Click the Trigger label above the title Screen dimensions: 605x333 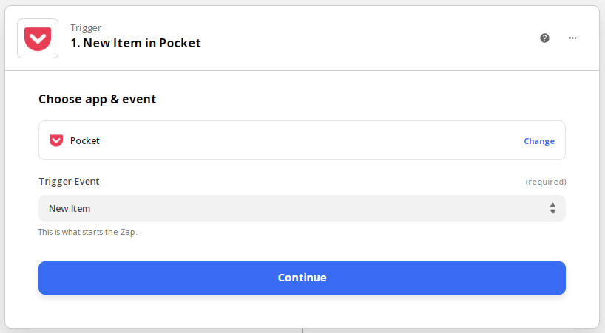[x=86, y=28]
